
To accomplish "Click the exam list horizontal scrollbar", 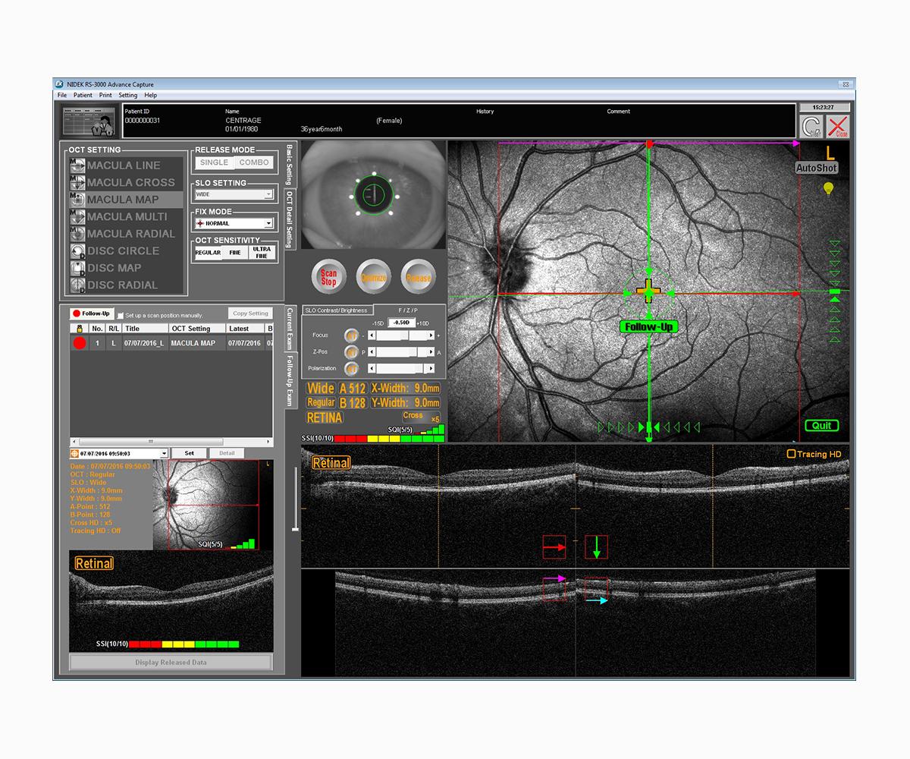I will (171, 442).
